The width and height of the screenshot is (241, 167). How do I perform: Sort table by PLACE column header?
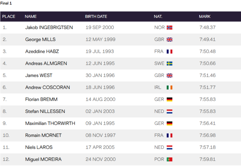[x=9, y=17]
